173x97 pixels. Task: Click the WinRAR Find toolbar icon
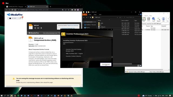(154, 19)
